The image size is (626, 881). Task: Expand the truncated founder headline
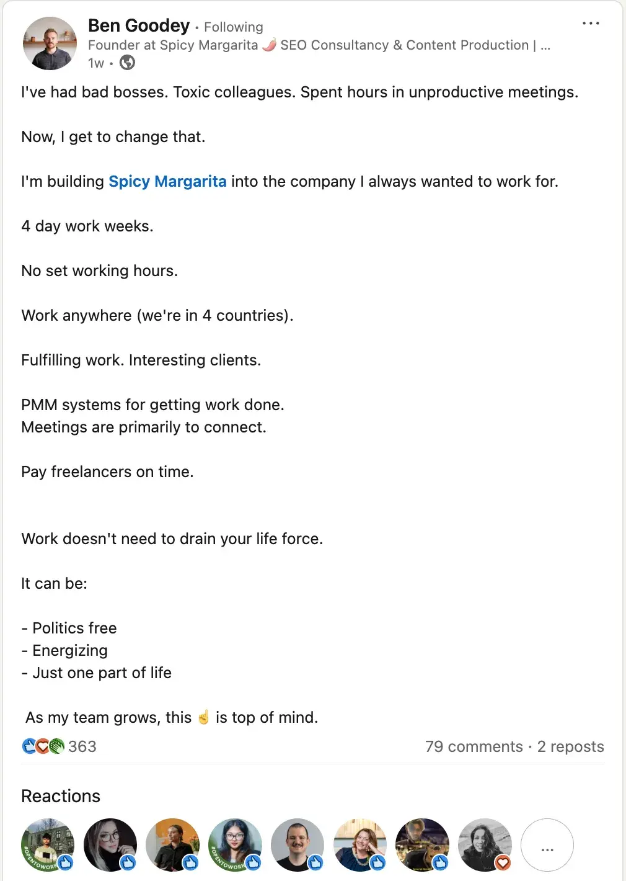pos(545,45)
